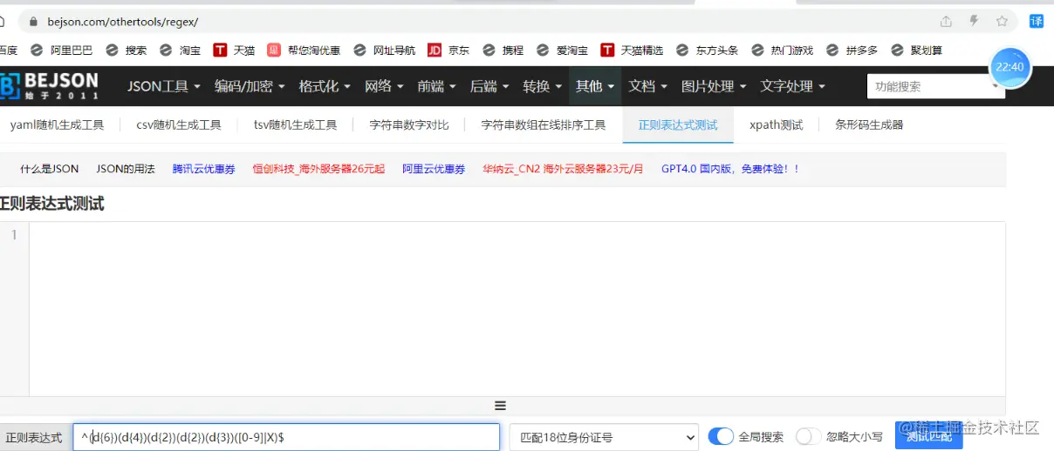Image resolution: width=1054 pixels, height=451 pixels.
Task: Open the 热门游戏 bookmark
Action: click(x=783, y=50)
